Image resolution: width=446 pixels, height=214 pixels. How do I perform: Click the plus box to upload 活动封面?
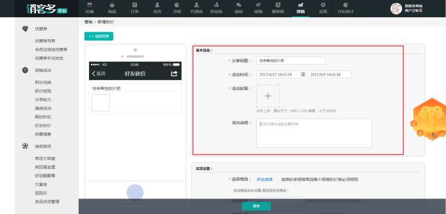coord(268,96)
